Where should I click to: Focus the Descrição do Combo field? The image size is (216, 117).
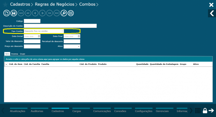click(60, 26)
